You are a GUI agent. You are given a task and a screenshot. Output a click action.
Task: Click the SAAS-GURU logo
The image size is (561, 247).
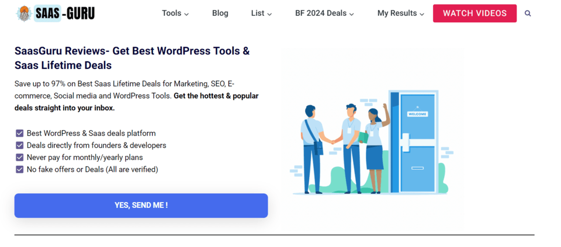coord(56,13)
